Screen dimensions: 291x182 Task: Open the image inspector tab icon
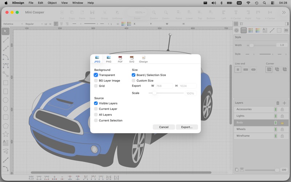tap(286, 30)
